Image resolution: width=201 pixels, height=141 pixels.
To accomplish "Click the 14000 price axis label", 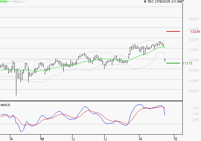I will (193, 19).
